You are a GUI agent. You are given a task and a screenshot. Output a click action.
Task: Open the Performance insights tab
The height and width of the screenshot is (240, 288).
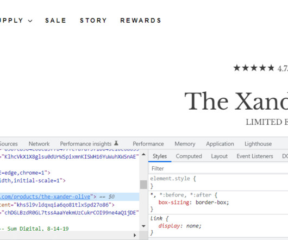[86, 144]
